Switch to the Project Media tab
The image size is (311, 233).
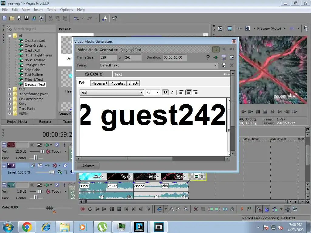point(17,122)
